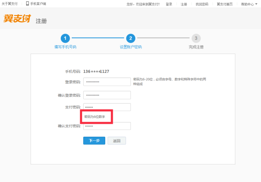261x182 pixels.
Task: Click the 填写手机号码 step label
Action: pyautogui.click(x=65, y=47)
